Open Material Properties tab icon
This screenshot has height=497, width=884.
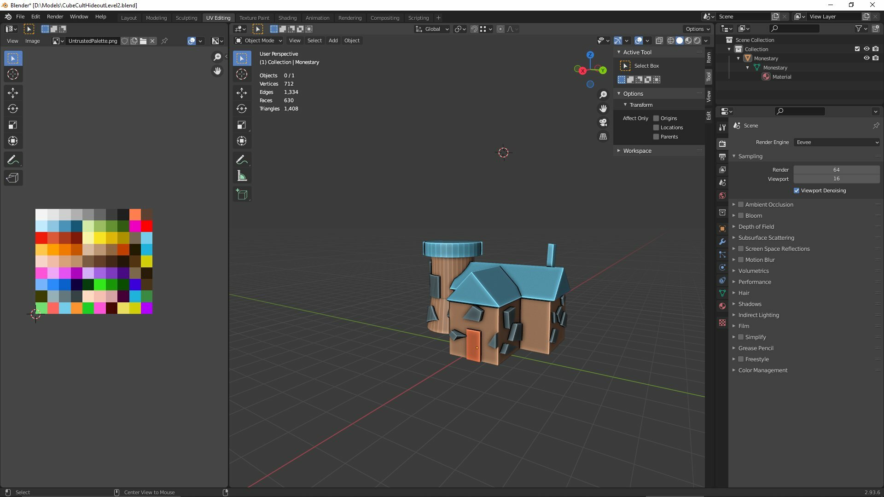pos(722,306)
